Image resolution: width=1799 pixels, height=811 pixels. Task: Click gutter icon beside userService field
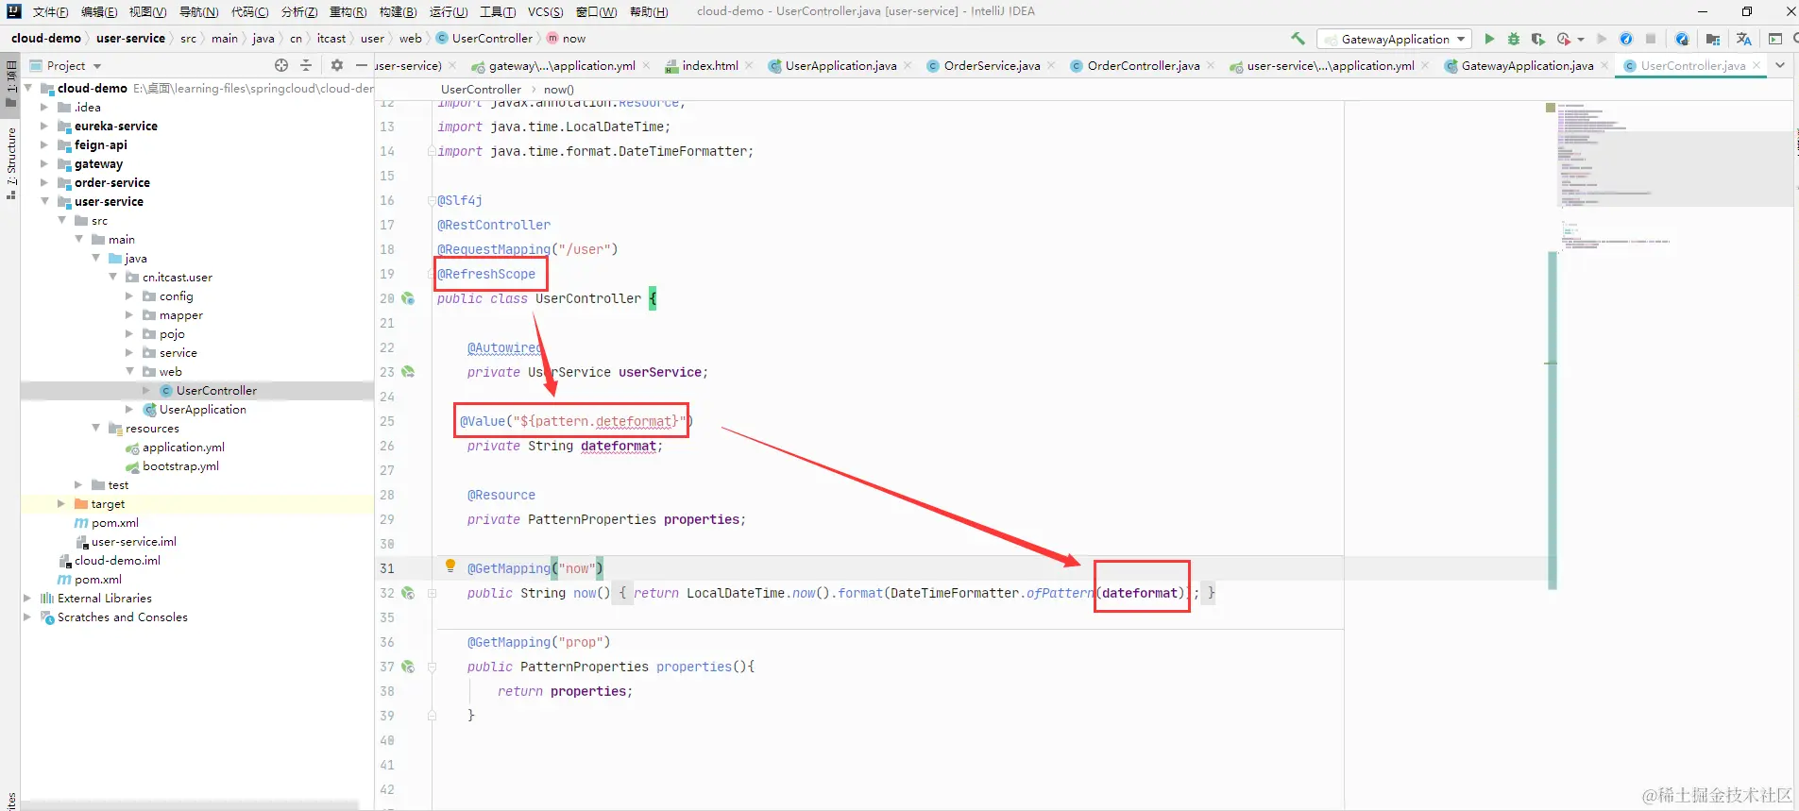pyautogui.click(x=408, y=372)
